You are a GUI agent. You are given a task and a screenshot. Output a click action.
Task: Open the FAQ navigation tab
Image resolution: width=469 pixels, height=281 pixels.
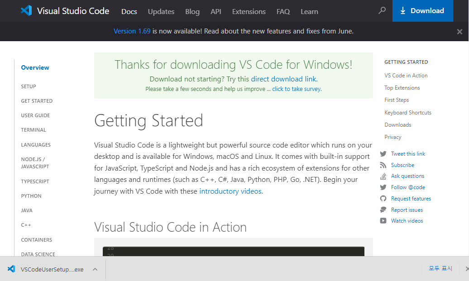tap(283, 12)
